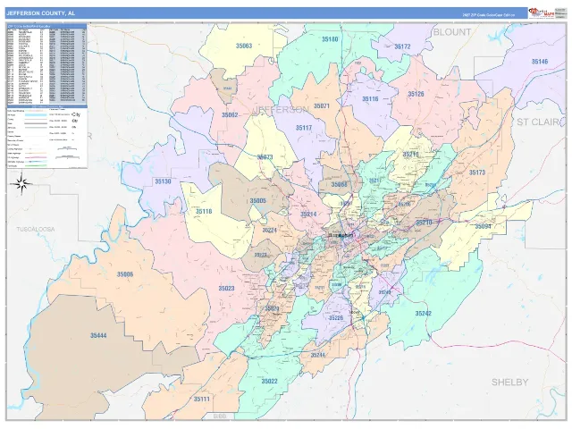Click the 35130 ZIP code label
This screenshot has width=572, height=429.
[x=163, y=181]
